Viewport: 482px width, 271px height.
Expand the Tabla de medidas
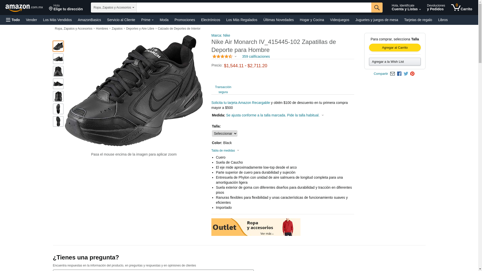pyautogui.click(x=225, y=151)
